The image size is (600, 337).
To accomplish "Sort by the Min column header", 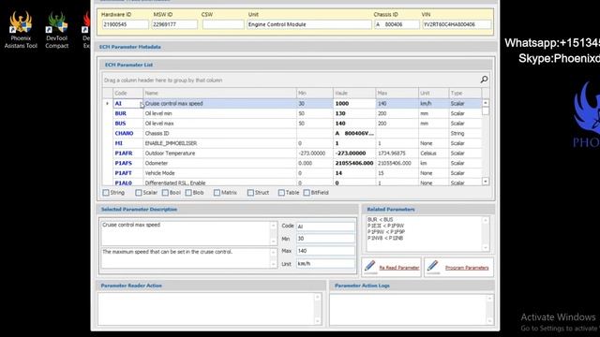I will tap(315, 93).
